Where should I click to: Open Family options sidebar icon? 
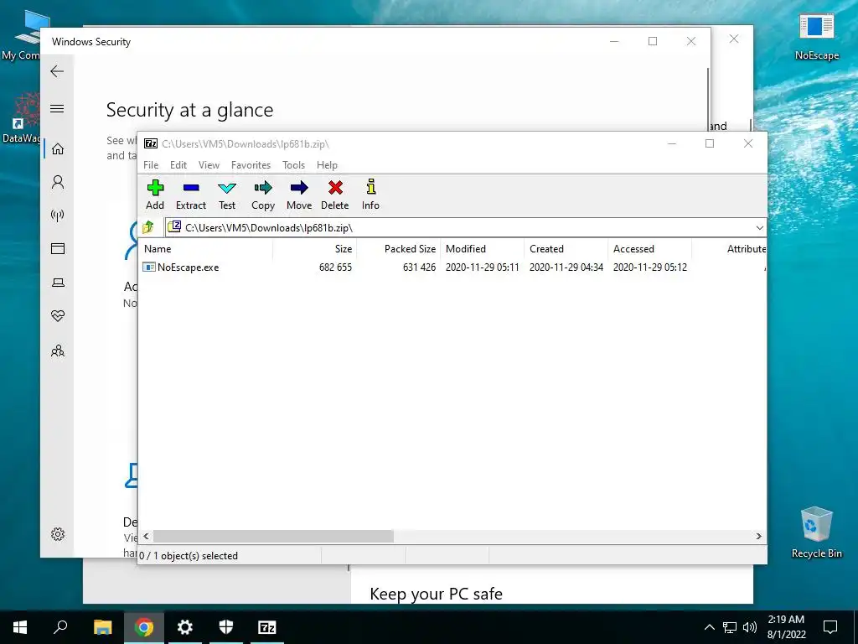point(58,351)
